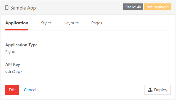Open the Application tab
The width and height of the screenshot is (176, 100).
coord(17,23)
